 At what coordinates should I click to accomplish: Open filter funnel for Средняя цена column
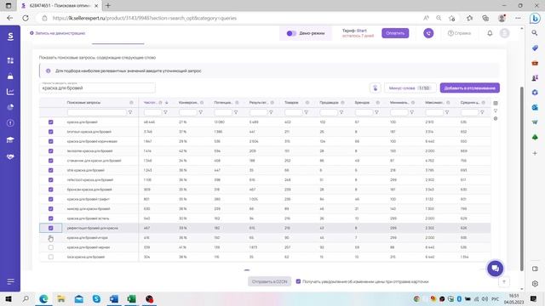pyautogui.click(x=482, y=112)
